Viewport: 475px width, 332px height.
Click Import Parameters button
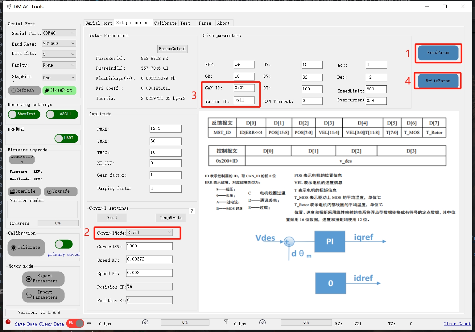[43, 295]
